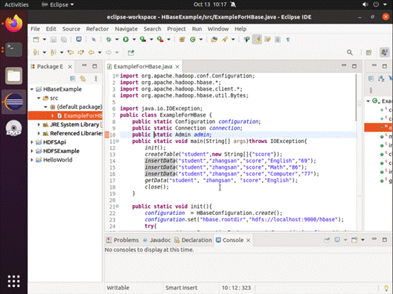The width and height of the screenshot is (393, 294).
Task: Click the Save icon in toolbar
Action: pos(53,39)
